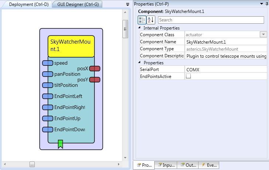This screenshot has height=170, width=269.
Task: Click the panPosition input port
Action: (48, 74)
